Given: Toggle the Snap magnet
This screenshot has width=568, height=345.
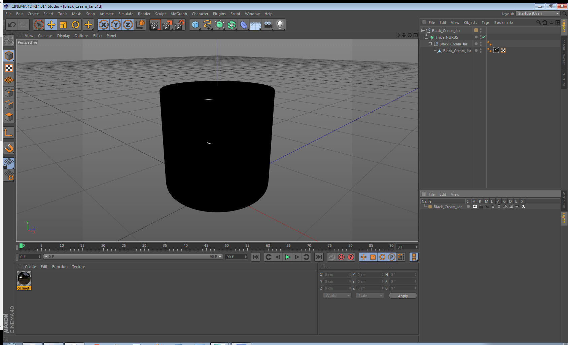Looking at the screenshot, I should [9, 148].
